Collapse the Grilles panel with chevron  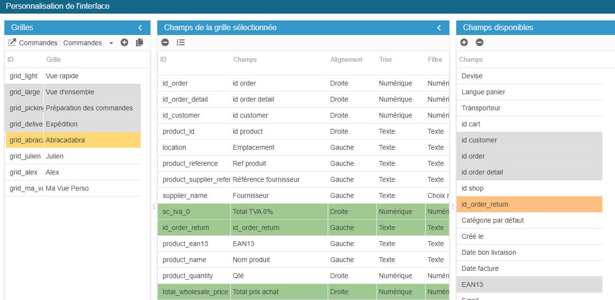pos(140,28)
